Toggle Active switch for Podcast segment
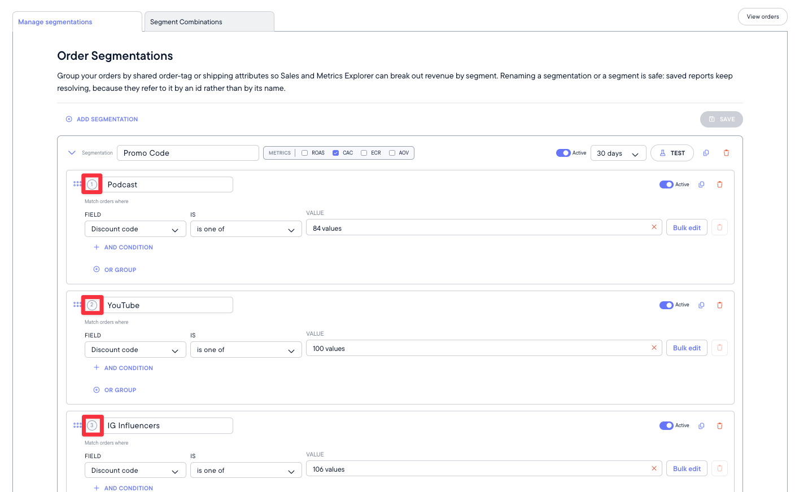The image size is (795, 492). tap(666, 184)
